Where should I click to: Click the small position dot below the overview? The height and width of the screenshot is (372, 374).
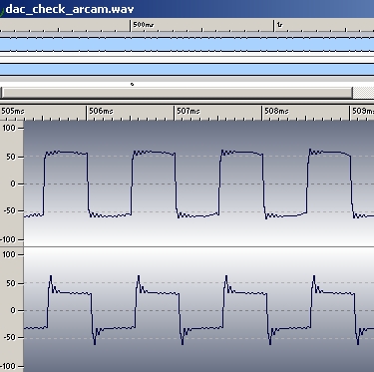(x=132, y=84)
